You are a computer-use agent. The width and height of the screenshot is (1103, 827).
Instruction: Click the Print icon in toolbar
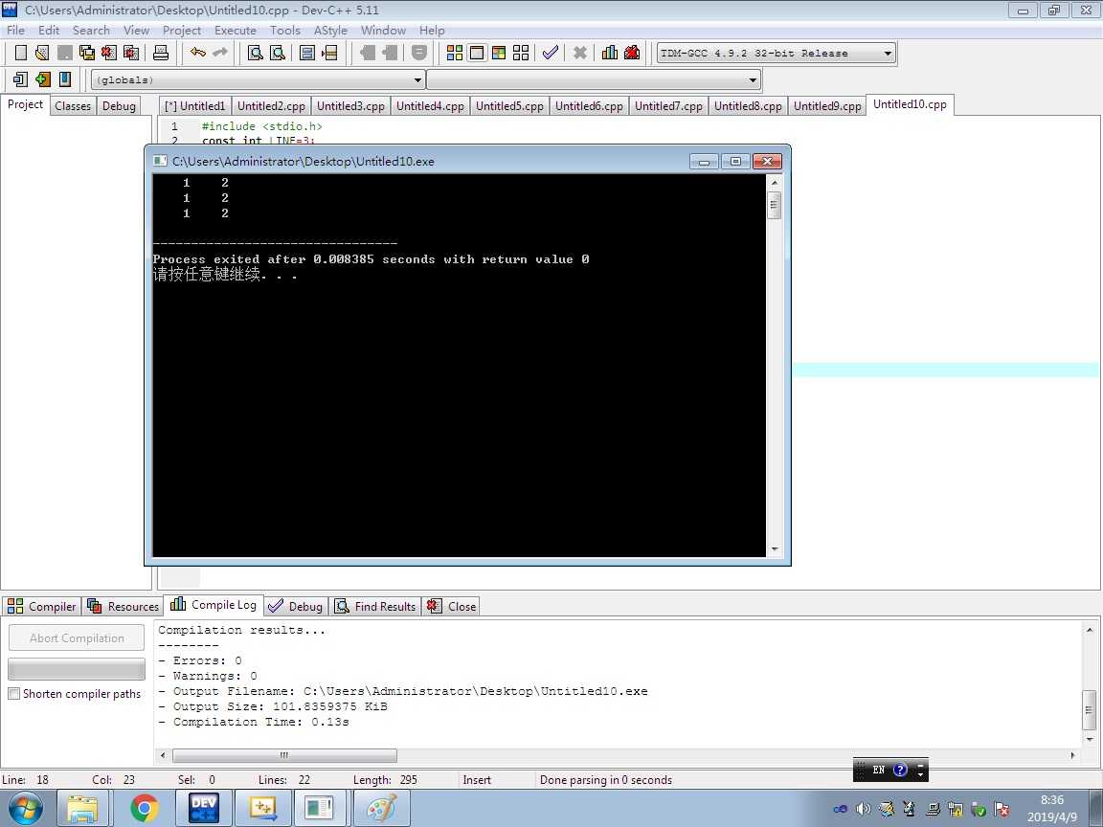pos(161,53)
